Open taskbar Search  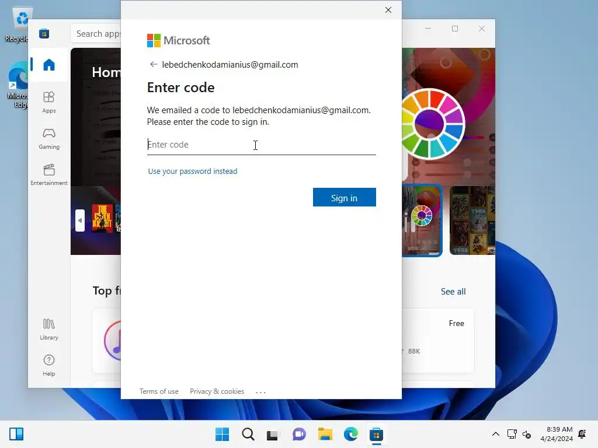click(248, 434)
